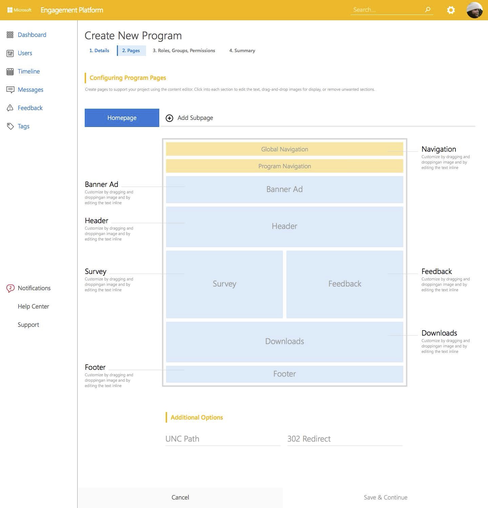Click the Downloads annotation heading
The image size is (488, 508).
pyautogui.click(x=439, y=333)
